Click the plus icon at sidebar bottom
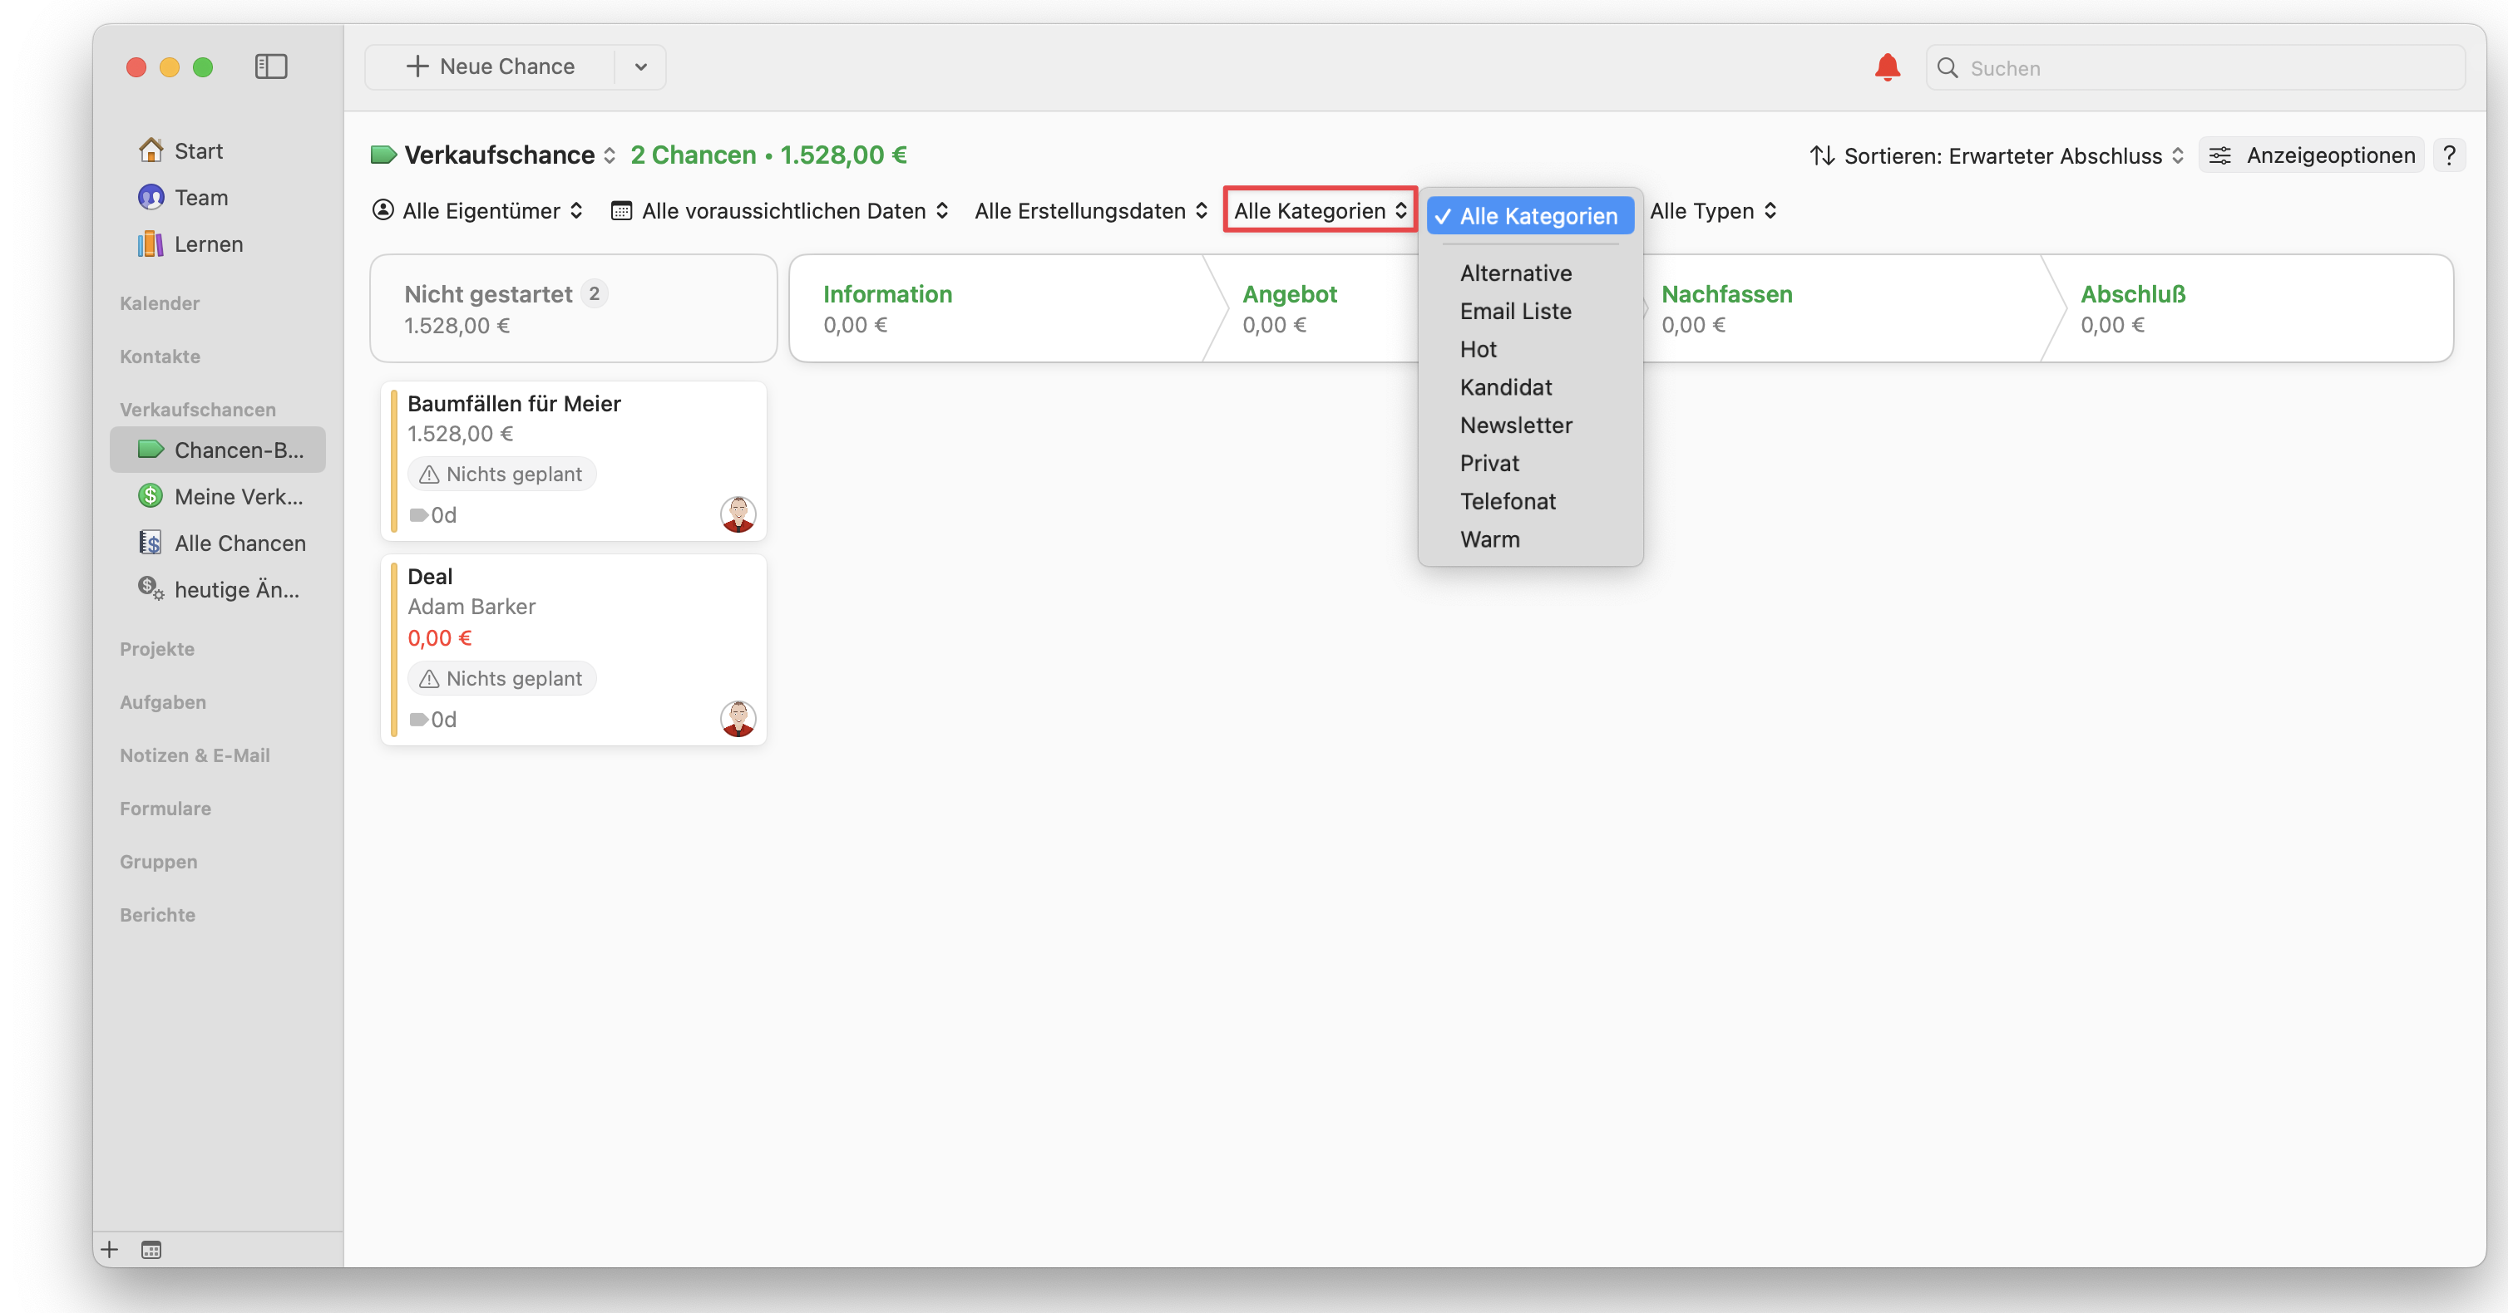2508x1313 pixels. [108, 1250]
